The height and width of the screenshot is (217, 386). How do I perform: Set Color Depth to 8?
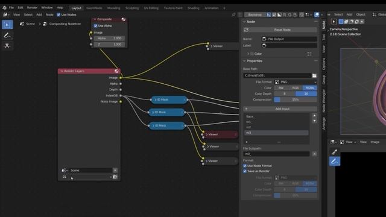pos(285,94)
